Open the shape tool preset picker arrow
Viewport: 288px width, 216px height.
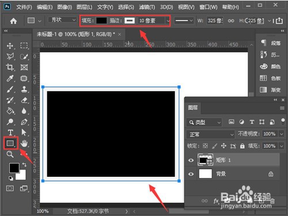[40, 21]
